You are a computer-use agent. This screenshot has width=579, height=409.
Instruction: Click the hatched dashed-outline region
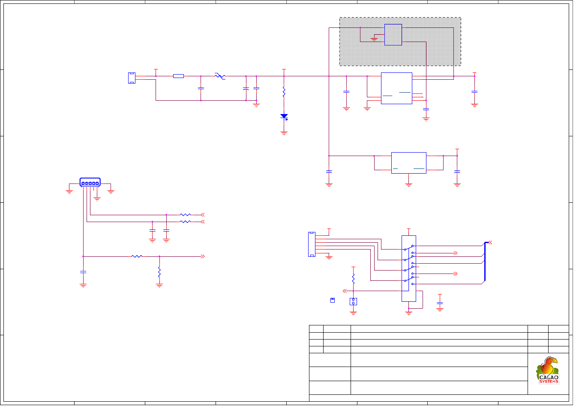pyautogui.click(x=400, y=42)
